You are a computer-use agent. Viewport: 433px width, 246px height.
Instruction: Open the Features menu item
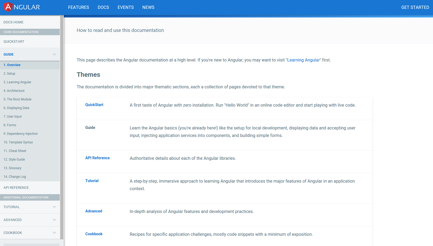pos(79,7)
